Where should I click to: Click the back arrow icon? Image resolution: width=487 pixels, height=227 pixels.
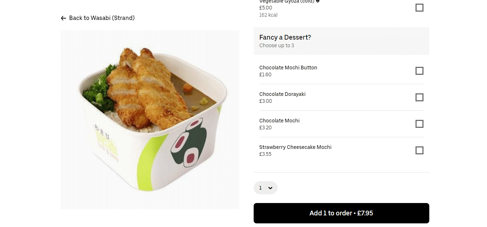point(64,17)
